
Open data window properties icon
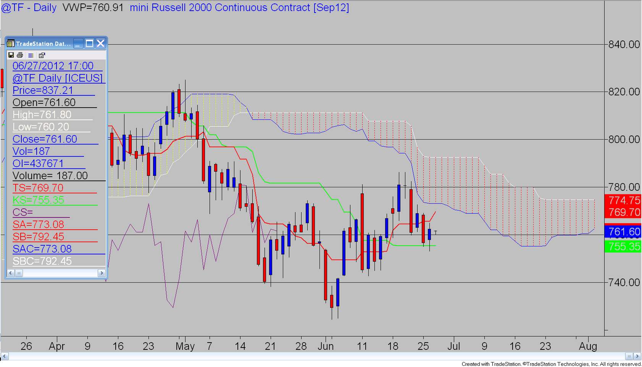click(x=42, y=55)
